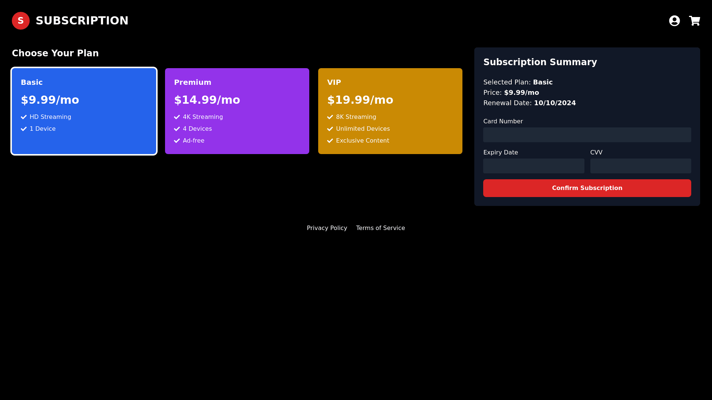Screen dimensions: 712x400
Task: Focus the Card Number field
Action: [x=587, y=135]
